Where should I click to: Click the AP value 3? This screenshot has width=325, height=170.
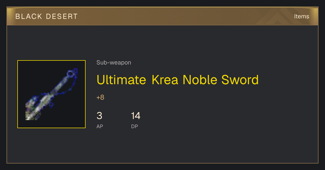coord(99,116)
